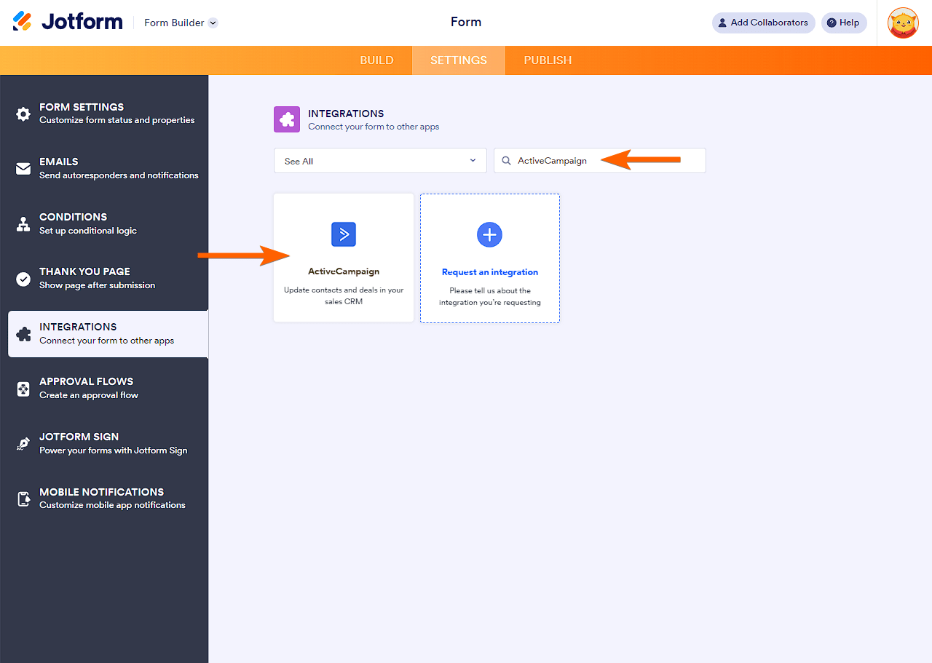Switch to the Build tab
This screenshot has width=932, height=663.
[x=376, y=60]
